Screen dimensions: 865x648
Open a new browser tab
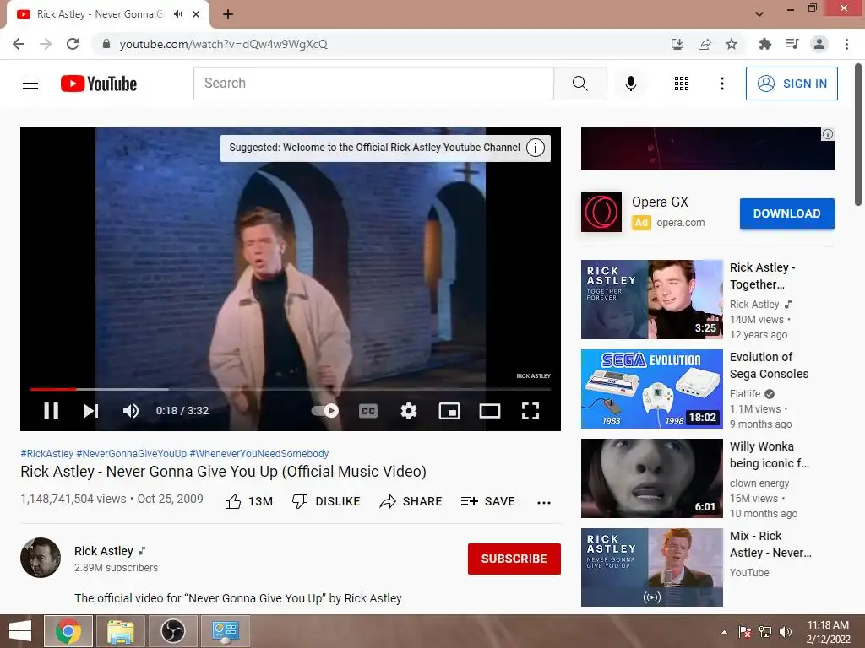228,14
